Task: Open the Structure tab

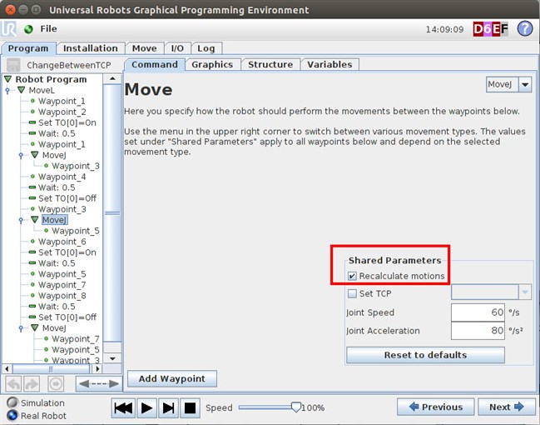Action: pos(270,64)
